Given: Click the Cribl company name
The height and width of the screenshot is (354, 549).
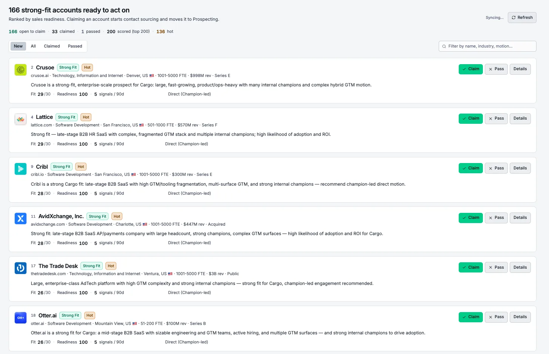Looking at the screenshot, I should (42, 167).
